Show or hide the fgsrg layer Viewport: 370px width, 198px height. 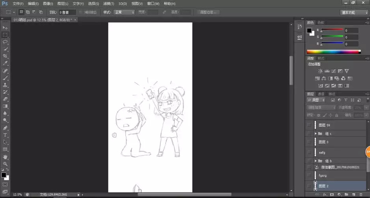coord(309,176)
